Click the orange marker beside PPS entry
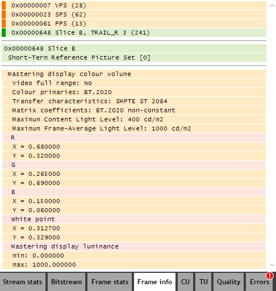The width and height of the screenshot is (276, 291). pos(3,24)
